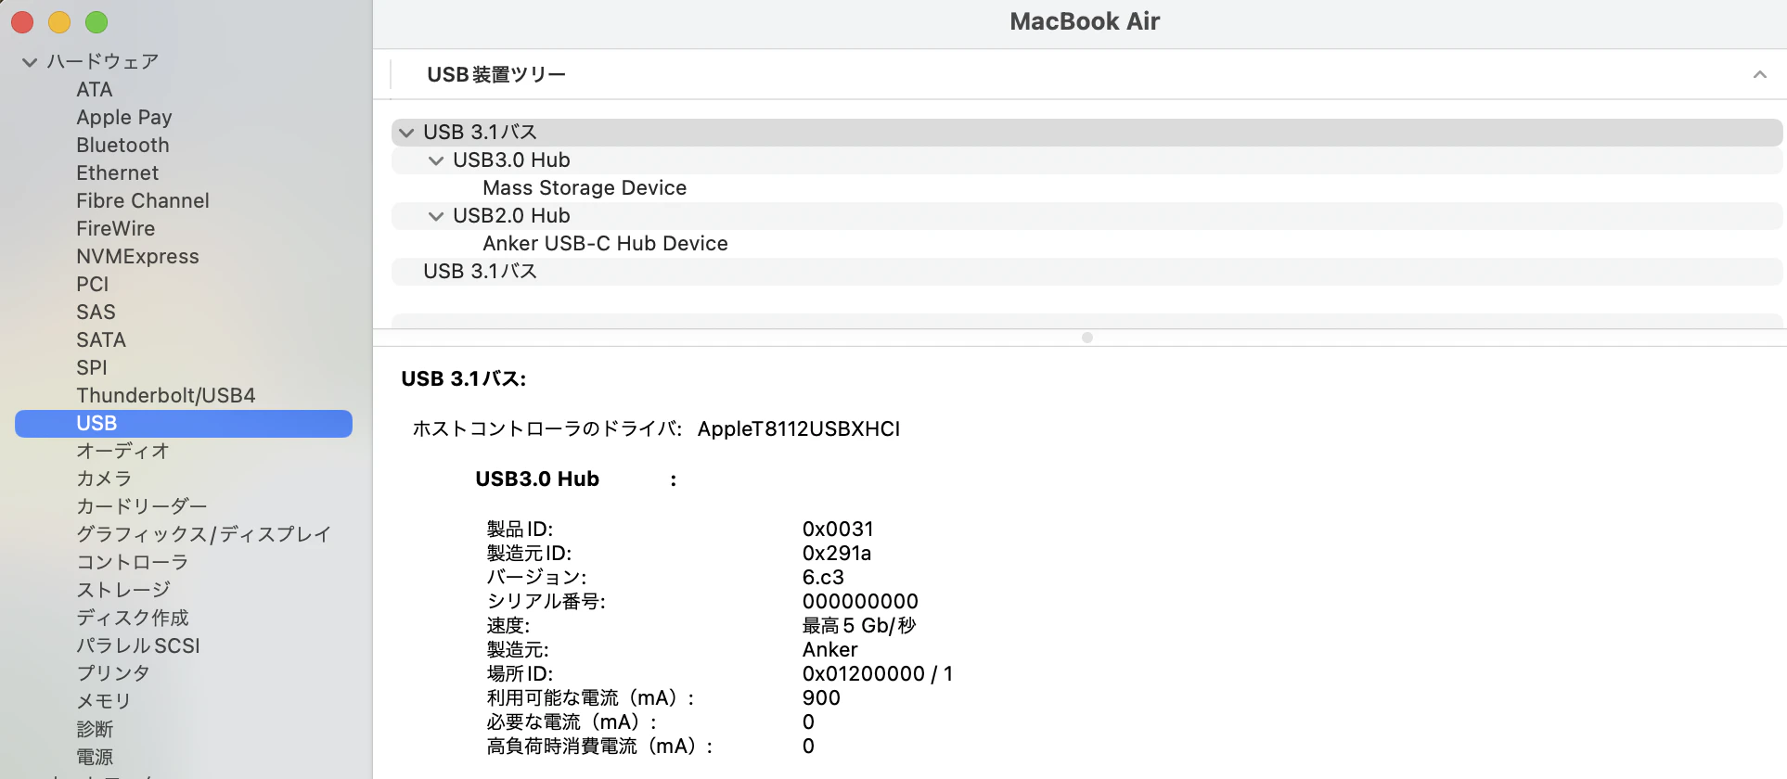Click the USB装置ツリー column header label
Image resolution: width=1787 pixels, height=779 pixels.
[496, 74]
